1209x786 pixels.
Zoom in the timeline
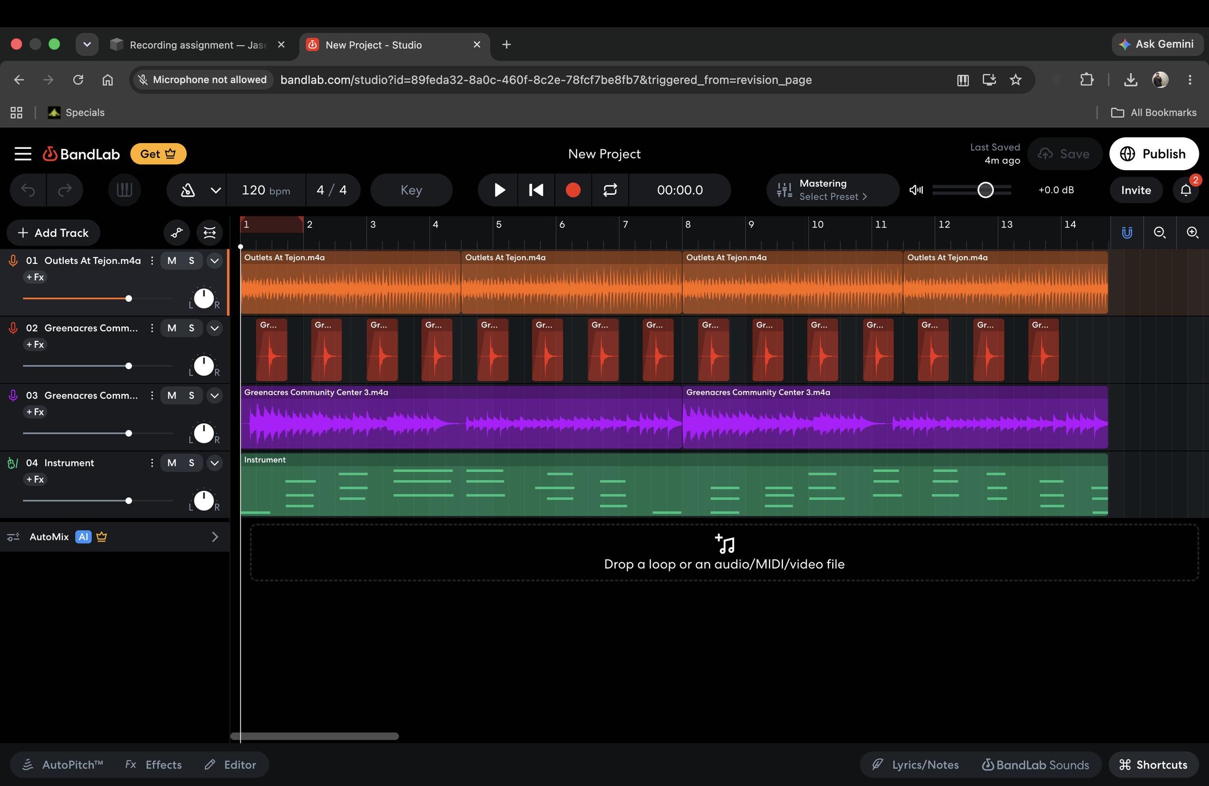point(1192,233)
